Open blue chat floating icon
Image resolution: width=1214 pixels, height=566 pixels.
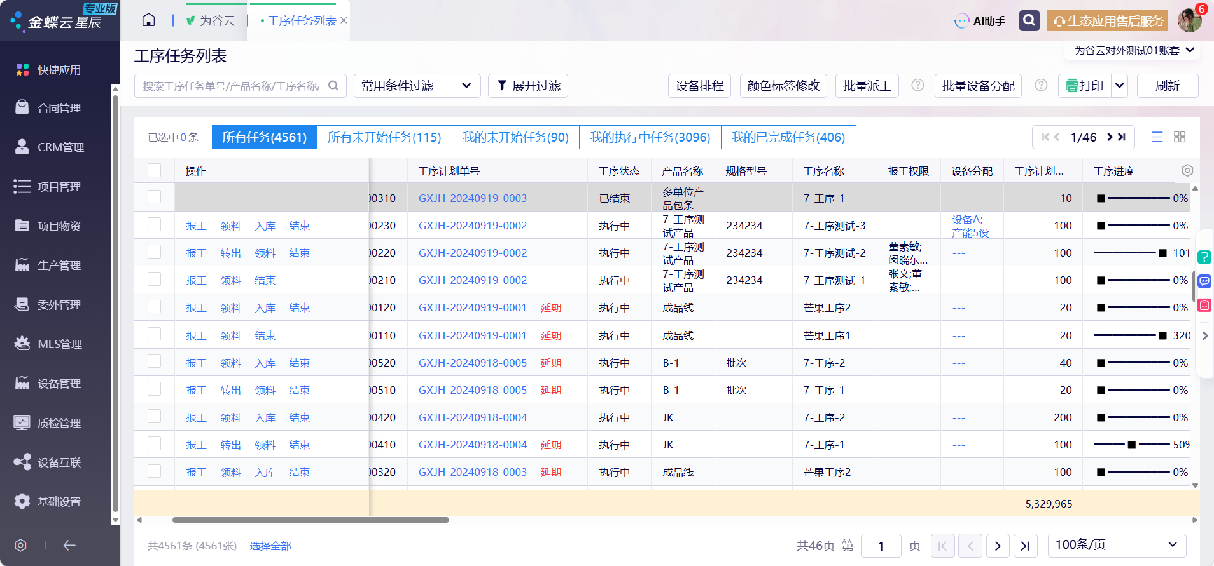1204,281
